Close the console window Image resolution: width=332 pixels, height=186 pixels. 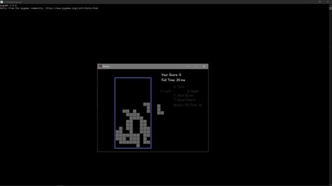click(327, 2)
